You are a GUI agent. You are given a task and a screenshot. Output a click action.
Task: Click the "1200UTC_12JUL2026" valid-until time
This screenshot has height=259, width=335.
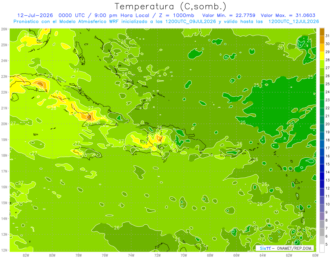(293, 21)
